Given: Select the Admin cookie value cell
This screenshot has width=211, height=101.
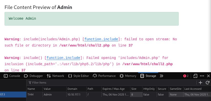Looking at the screenshot, I should (55, 95).
